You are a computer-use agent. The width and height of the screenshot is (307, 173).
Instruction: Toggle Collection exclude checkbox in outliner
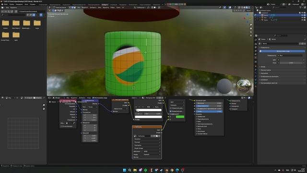[x=300, y=13]
